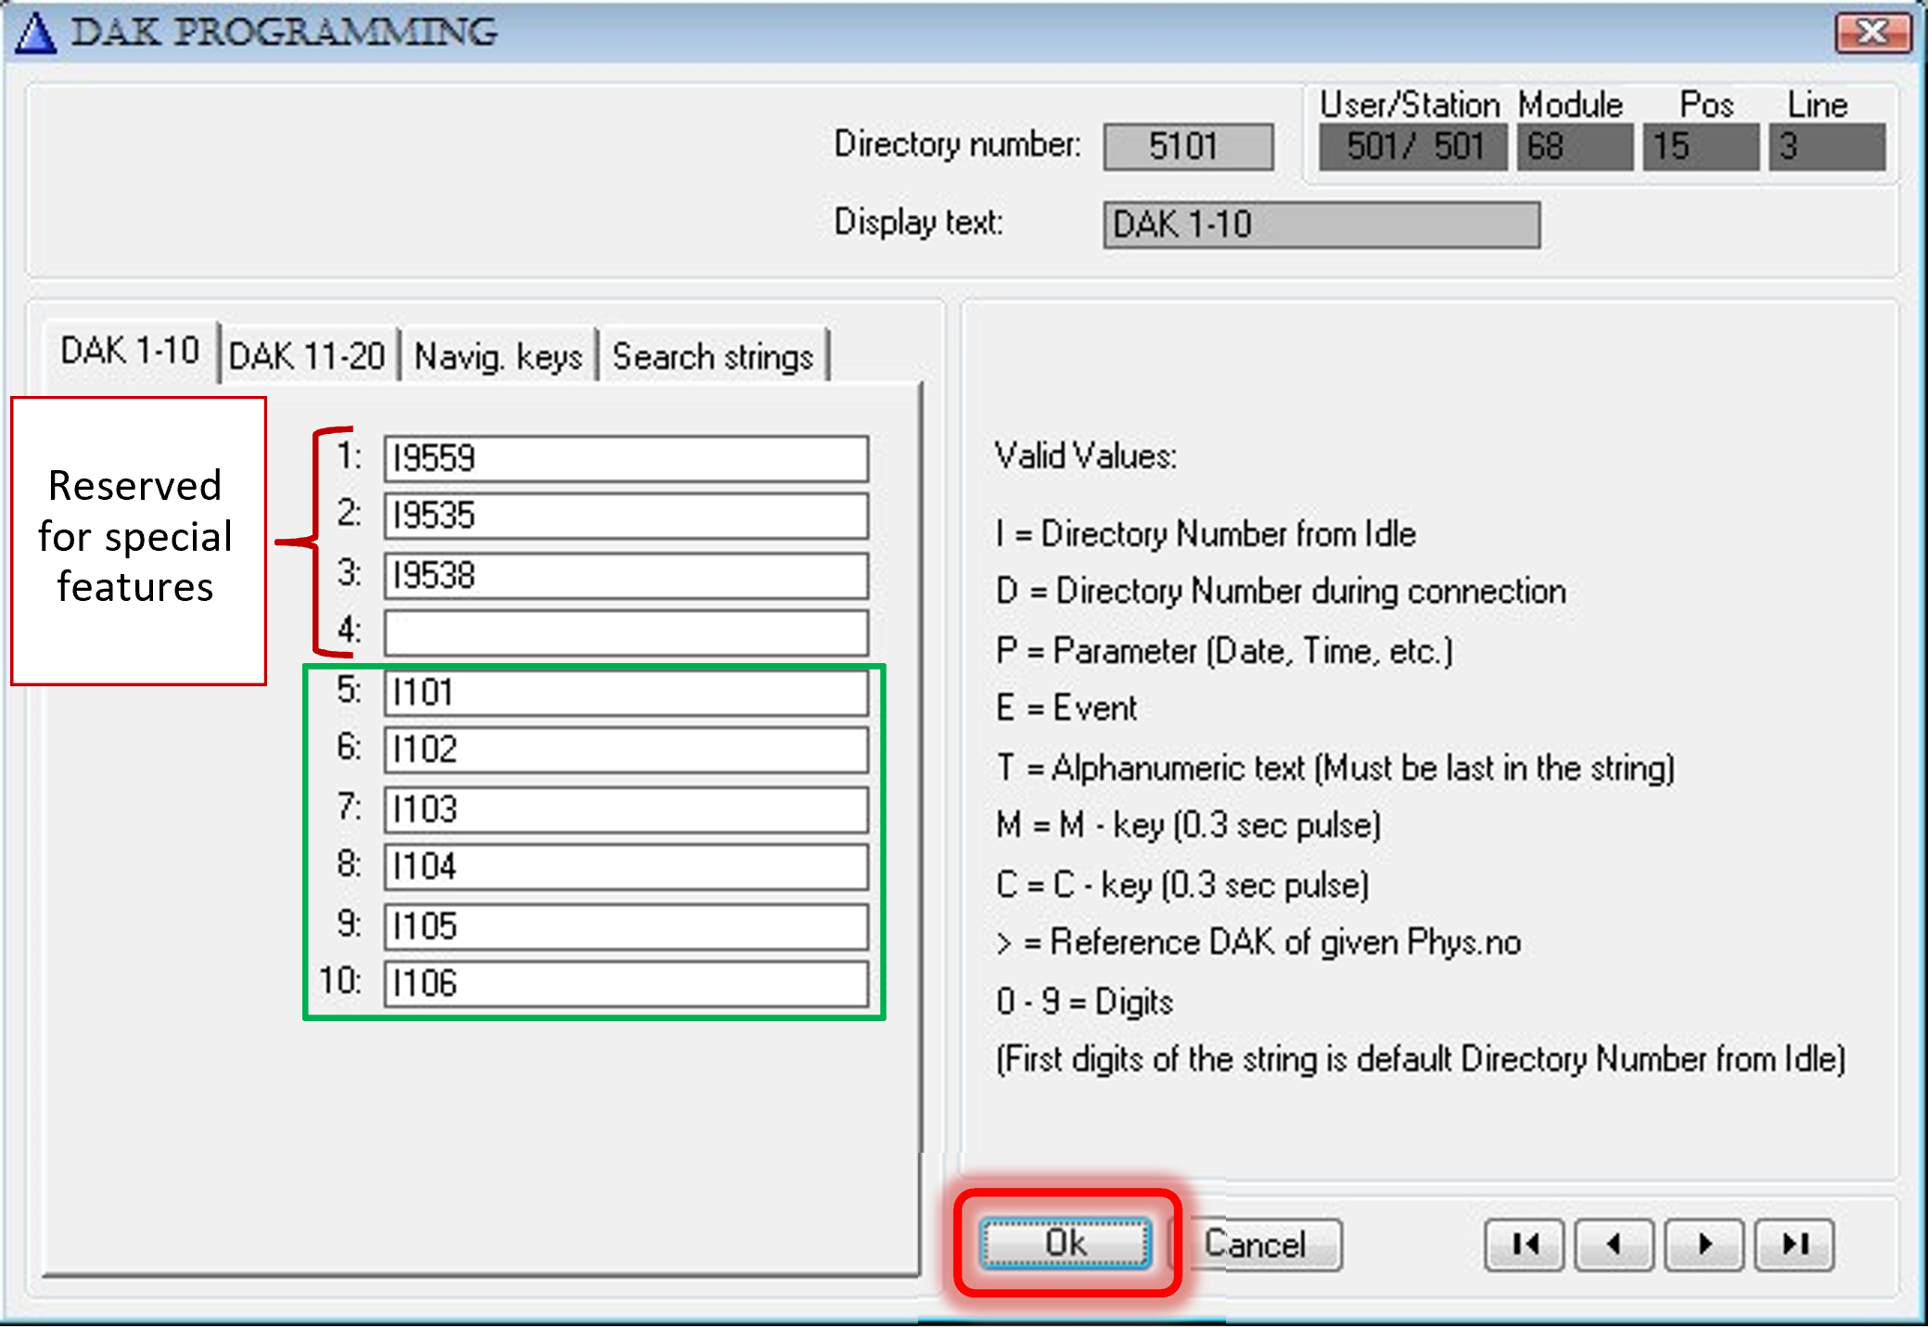Click the Directory number field 5101
Image resolution: width=1928 pixels, height=1341 pixels.
click(1187, 147)
